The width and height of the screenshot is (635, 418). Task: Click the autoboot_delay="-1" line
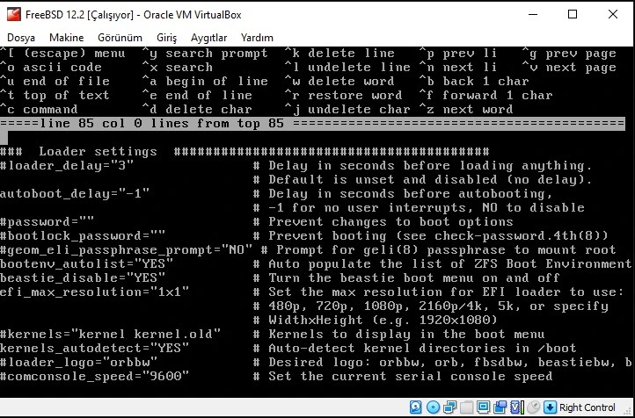tap(75, 194)
